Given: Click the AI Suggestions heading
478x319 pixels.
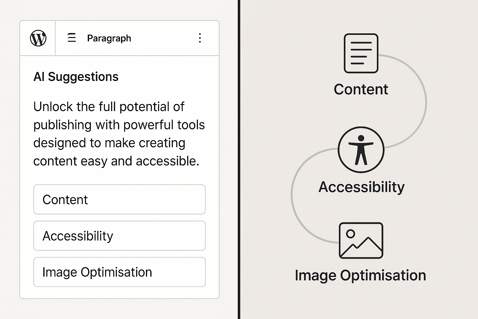Looking at the screenshot, I should tap(76, 77).
